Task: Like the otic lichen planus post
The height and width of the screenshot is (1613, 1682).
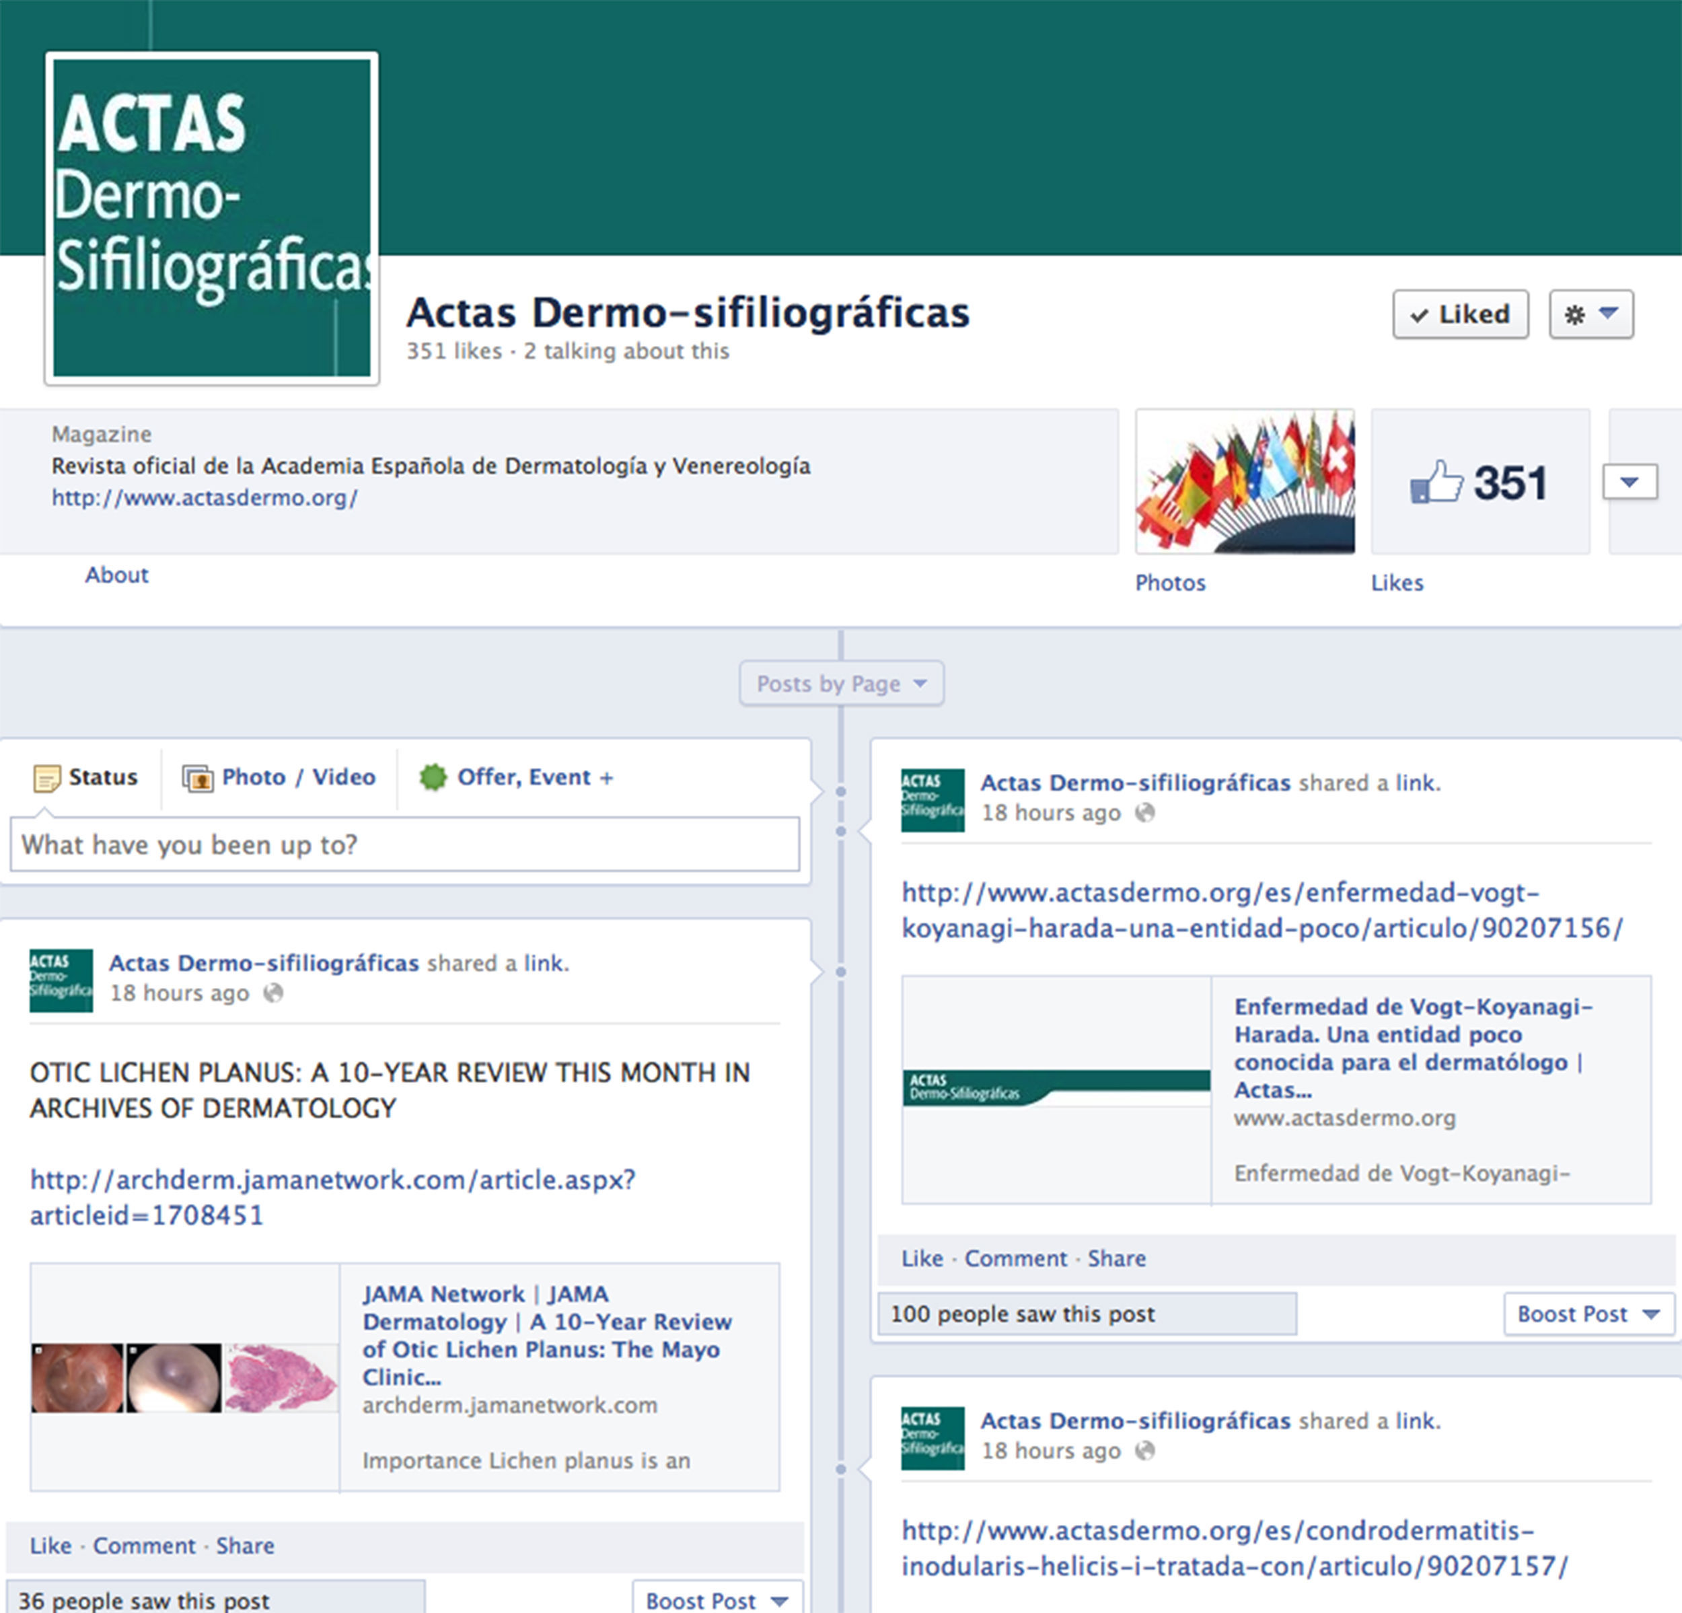Action: 50,1545
